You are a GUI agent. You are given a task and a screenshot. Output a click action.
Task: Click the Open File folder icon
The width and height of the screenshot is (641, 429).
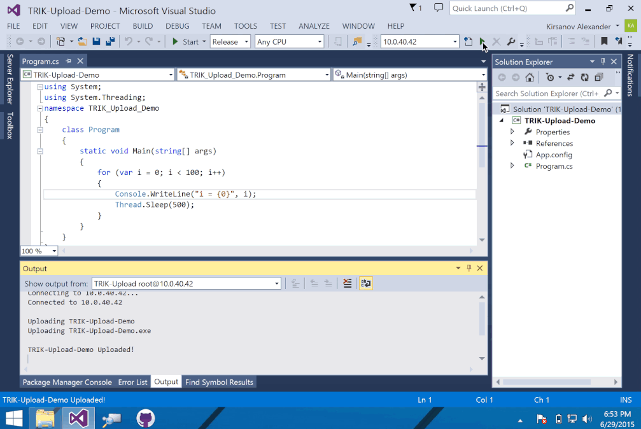point(82,41)
